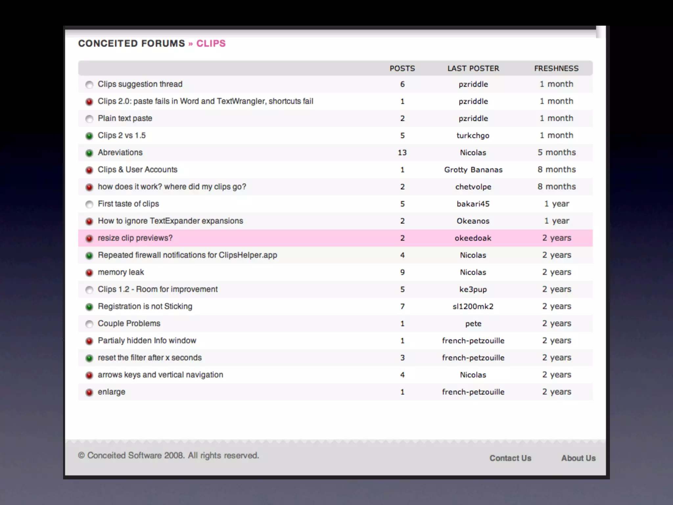Open the About Us page
Screen dimensions: 673x505
[x=578, y=458]
